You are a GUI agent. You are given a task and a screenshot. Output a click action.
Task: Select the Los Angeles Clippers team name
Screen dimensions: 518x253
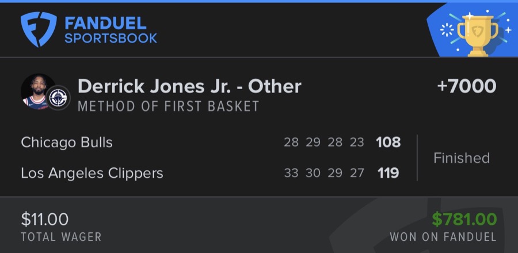[x=92, y=172]
